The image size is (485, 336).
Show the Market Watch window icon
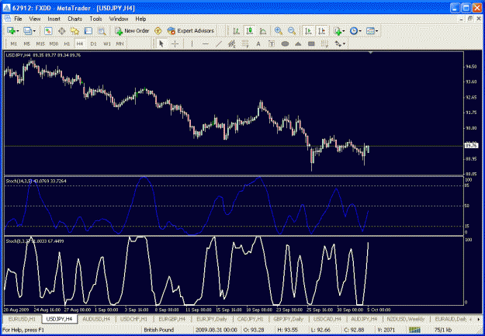(48, 31)
